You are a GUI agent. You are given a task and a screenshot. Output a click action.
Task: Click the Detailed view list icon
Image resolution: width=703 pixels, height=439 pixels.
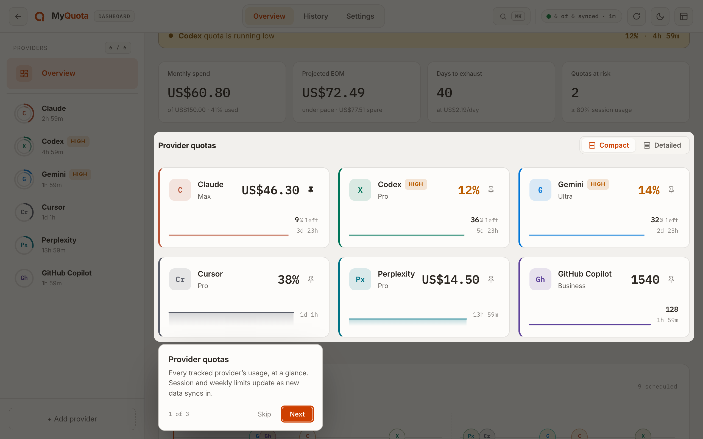647,145
